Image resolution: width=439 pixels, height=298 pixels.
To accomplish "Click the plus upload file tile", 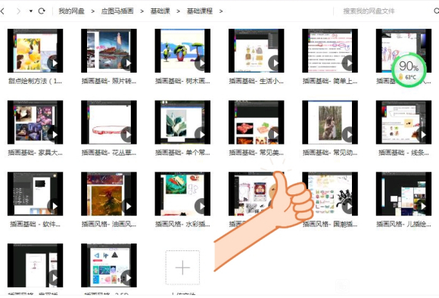I will 182,268.
